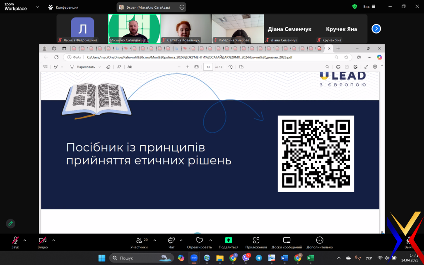
Task: Select the Нарисовать draw tool
Action: 82,67
